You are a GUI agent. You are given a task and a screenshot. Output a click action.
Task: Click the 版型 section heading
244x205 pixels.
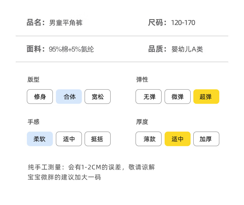pos(33,79)
